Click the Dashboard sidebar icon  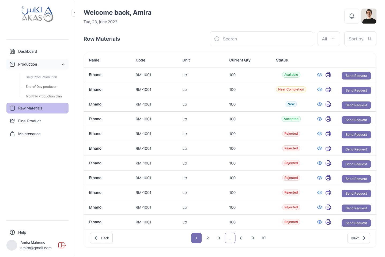[x=12, y=51]
